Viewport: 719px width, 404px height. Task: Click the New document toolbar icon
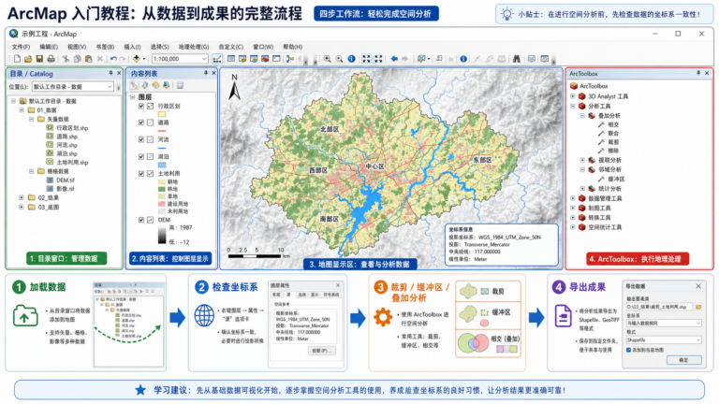pos(17,59)
